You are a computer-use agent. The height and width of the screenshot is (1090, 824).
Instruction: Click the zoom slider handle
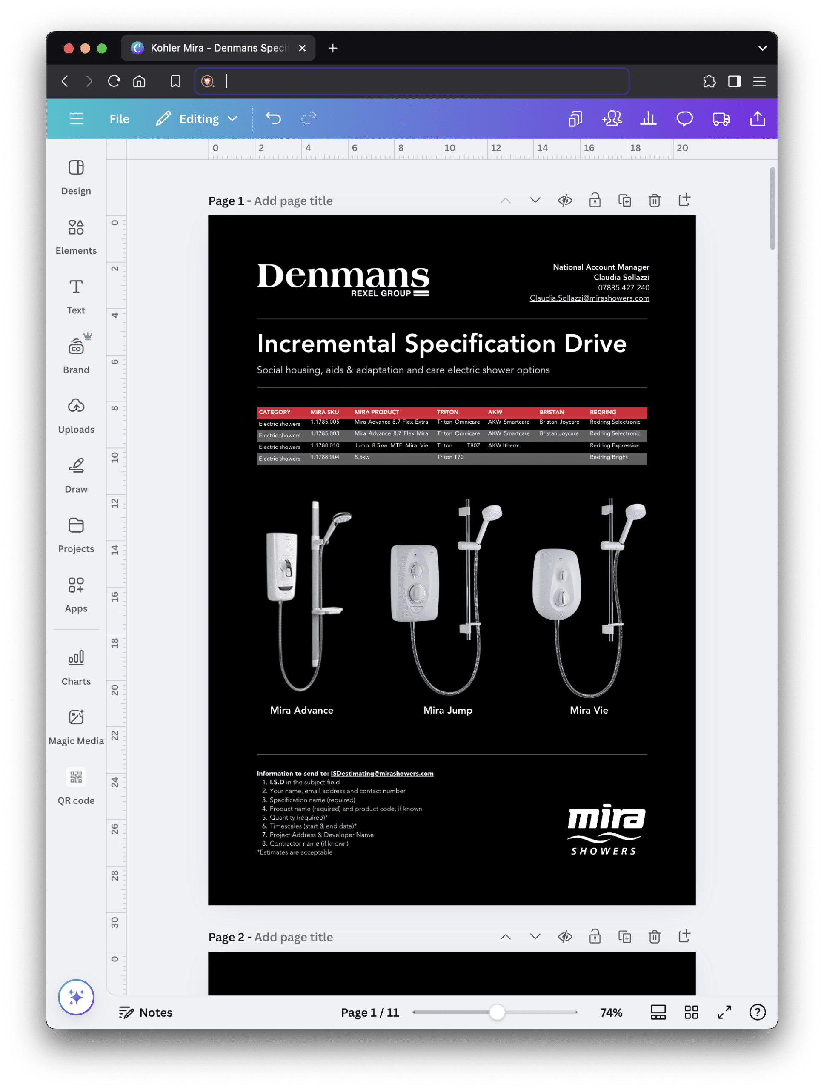(x=497, y=1012)
